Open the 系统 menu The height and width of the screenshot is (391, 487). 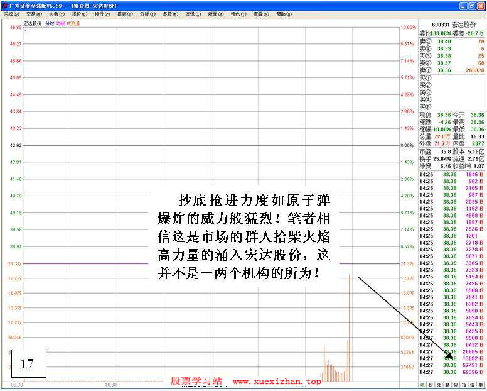point(11,14)
